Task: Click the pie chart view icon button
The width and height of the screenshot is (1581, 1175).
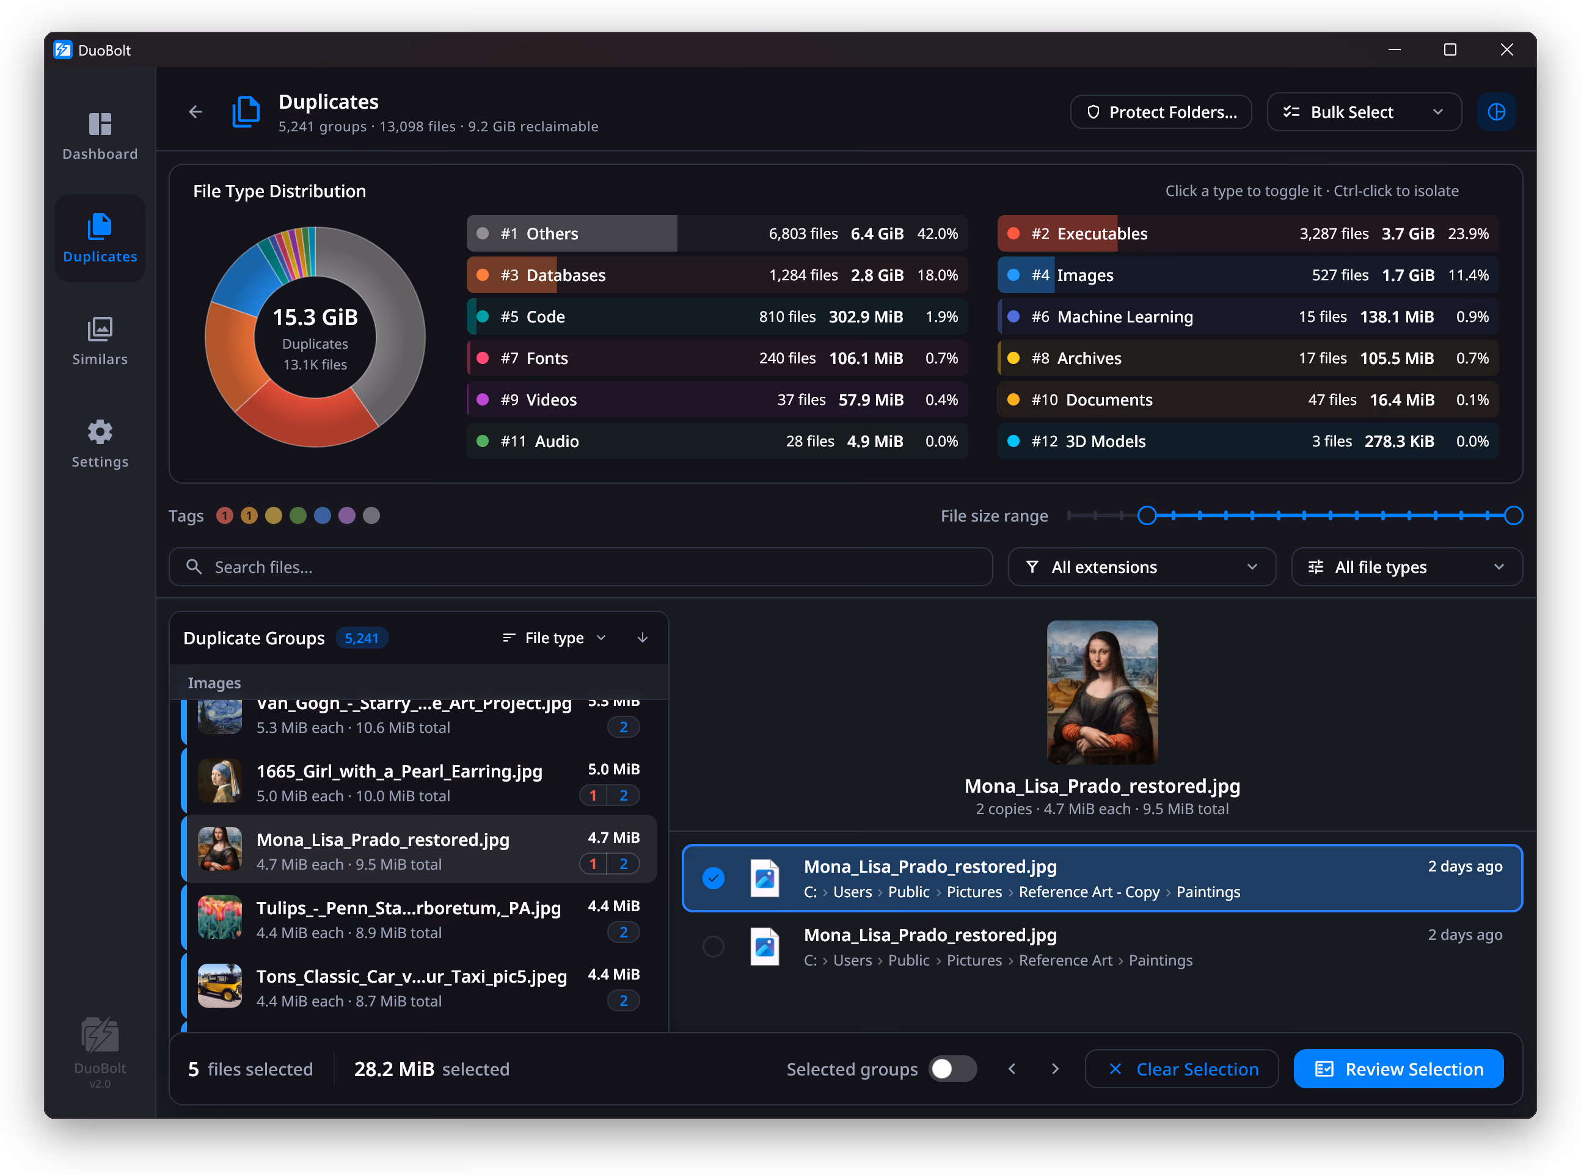Action: [1495, 112]
